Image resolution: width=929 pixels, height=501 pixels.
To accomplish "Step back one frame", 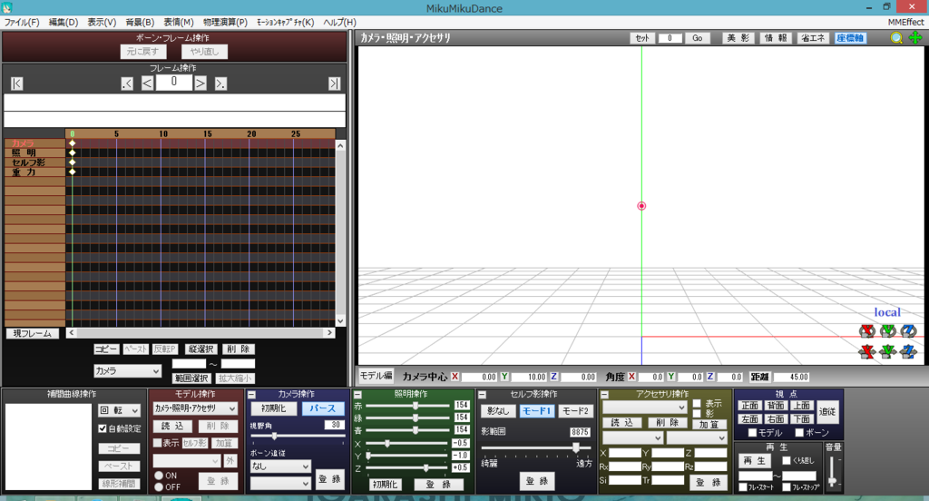I will click(148, 83).
